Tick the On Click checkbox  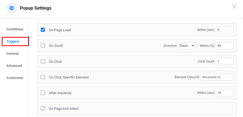coord(43,61)
